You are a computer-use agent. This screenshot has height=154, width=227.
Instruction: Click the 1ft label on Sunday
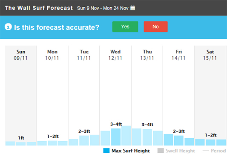pos(21,138)
